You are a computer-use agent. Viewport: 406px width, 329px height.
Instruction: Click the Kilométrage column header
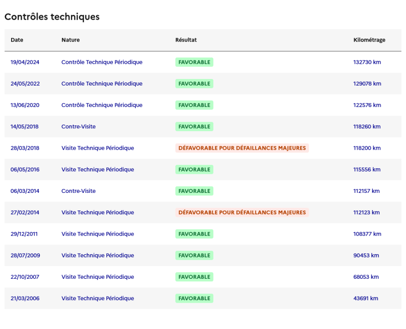369,40
